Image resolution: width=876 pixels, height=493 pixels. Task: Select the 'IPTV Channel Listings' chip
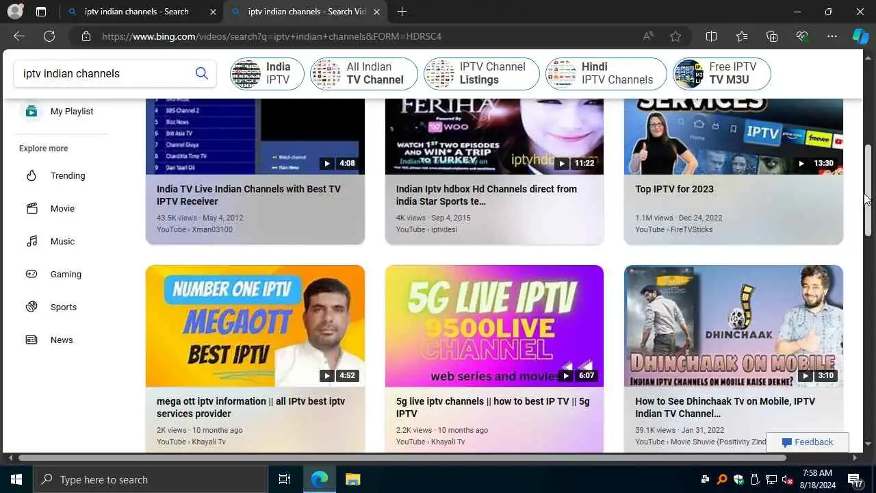(x=482, y=73)
